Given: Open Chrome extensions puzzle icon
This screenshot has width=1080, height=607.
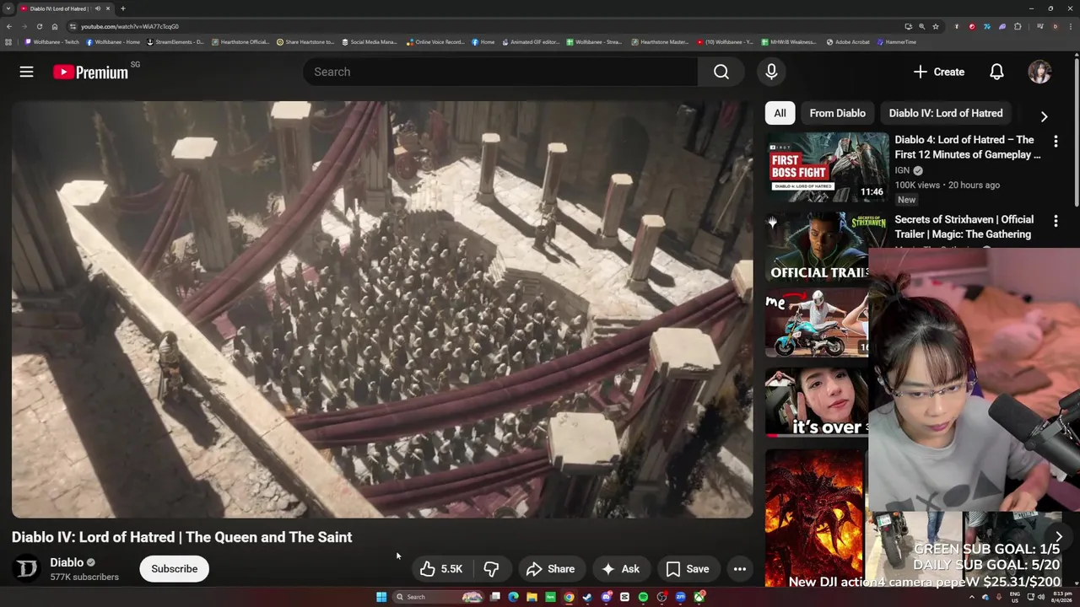Looking at the screenshot, I should (1018, 26).
